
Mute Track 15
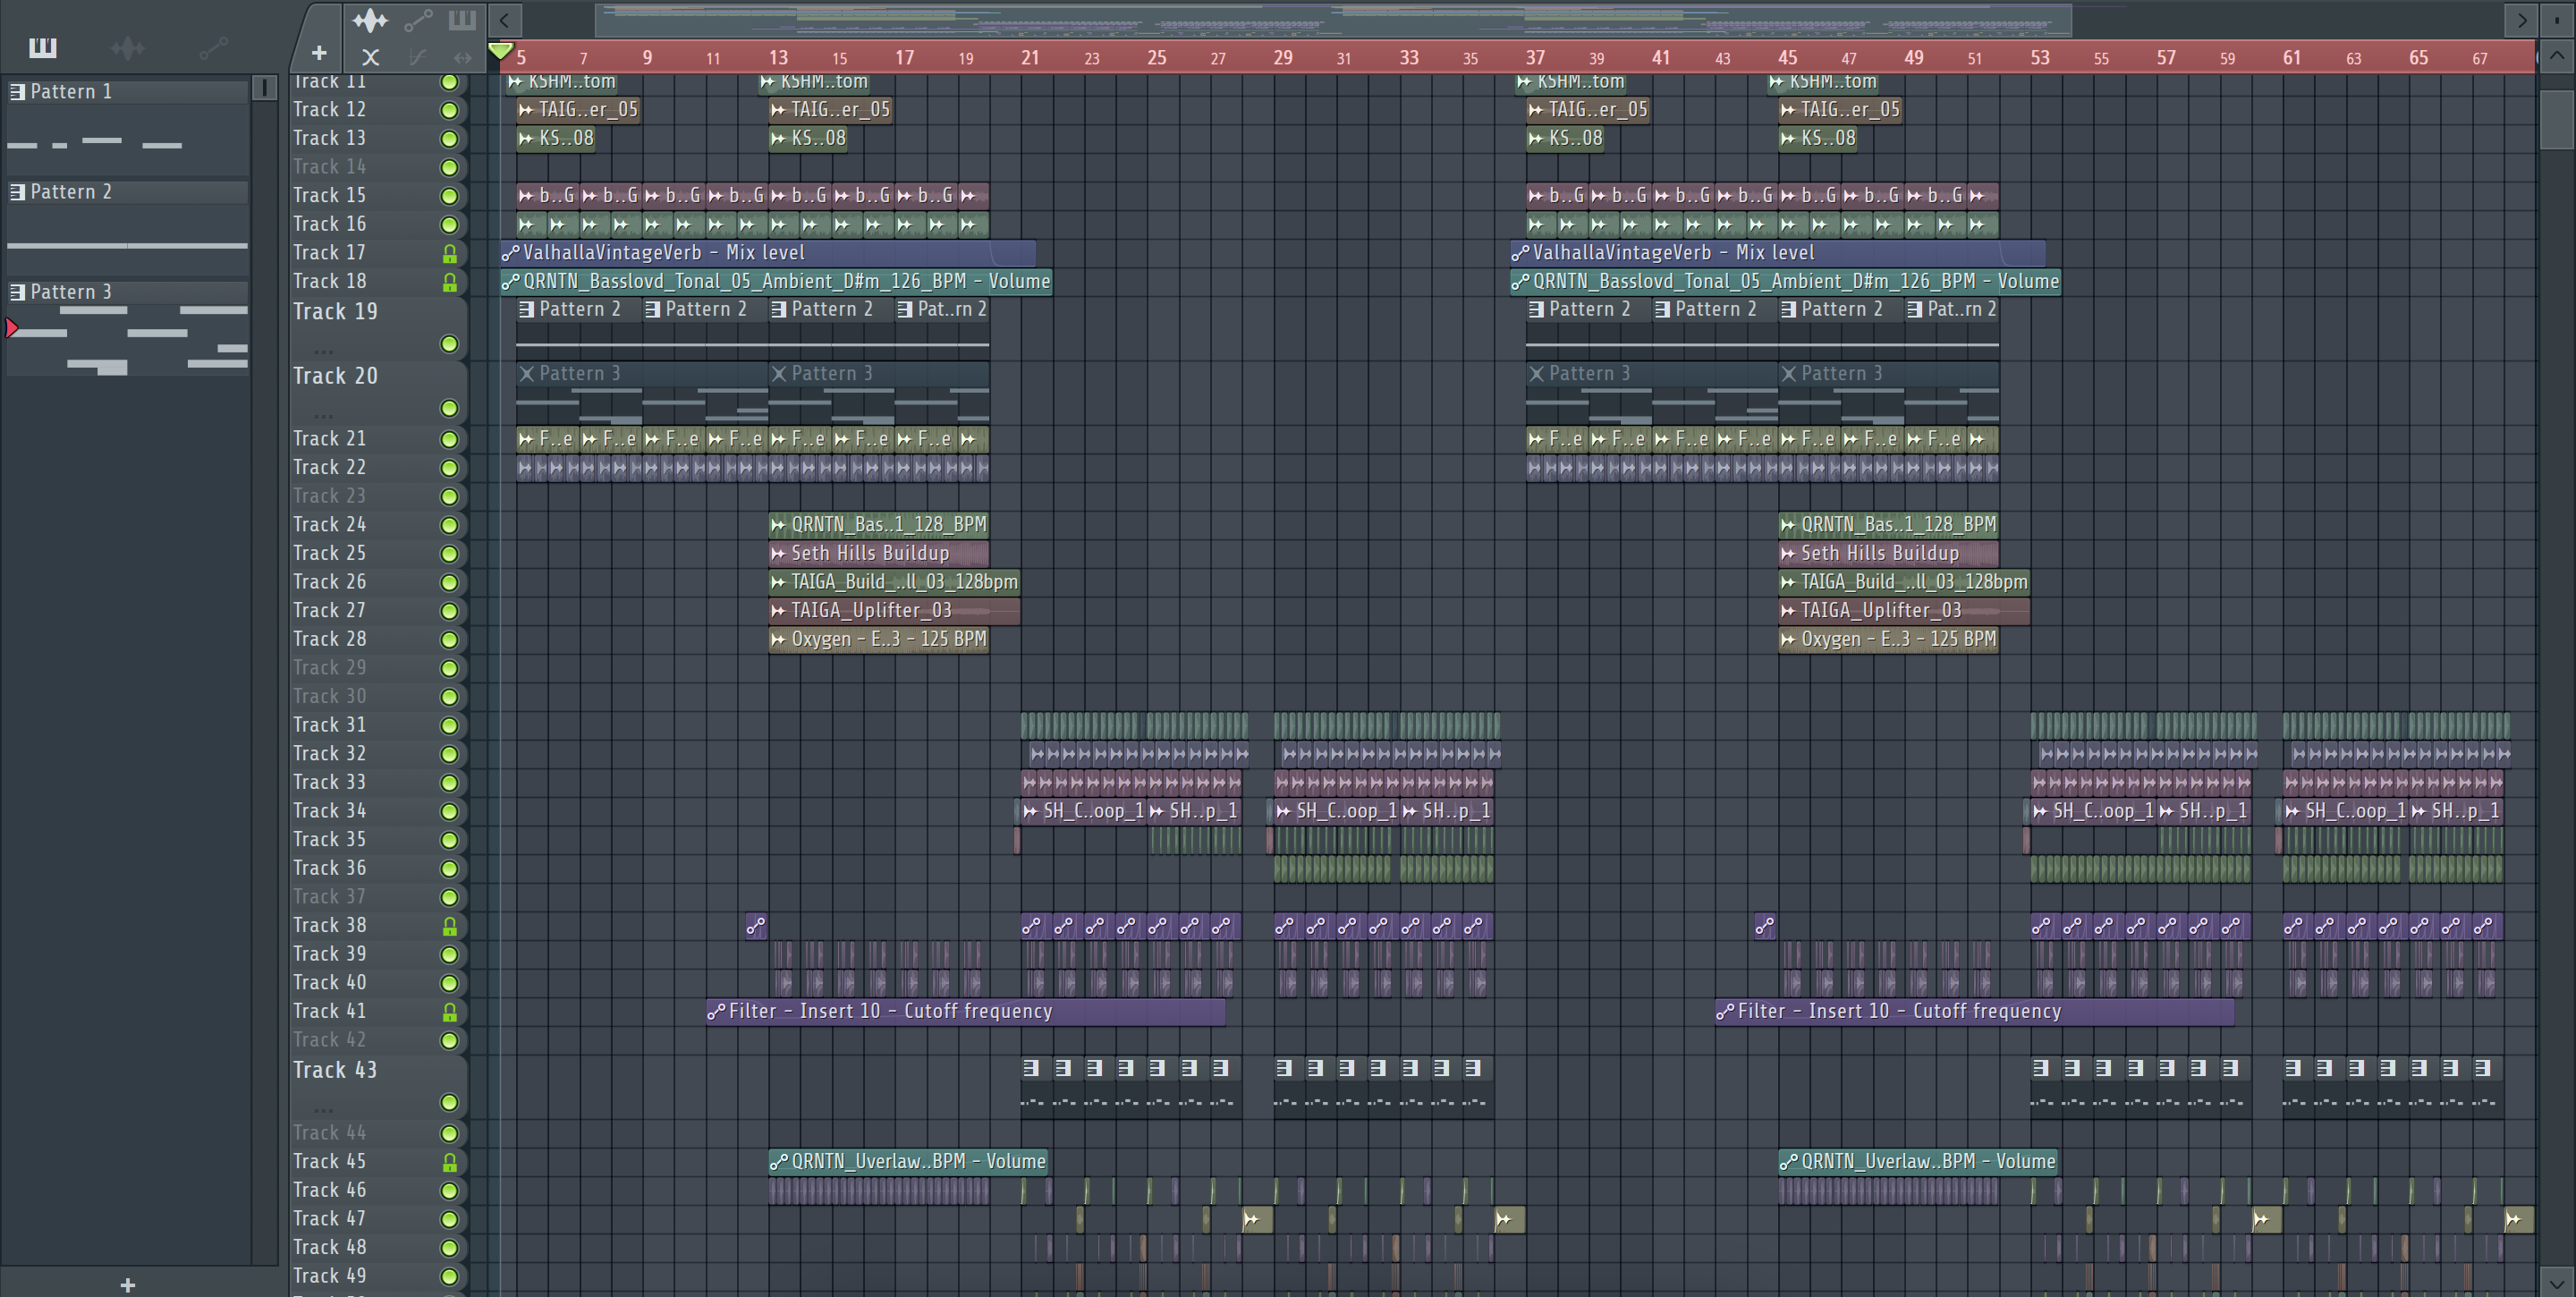(x=450, y=196)
